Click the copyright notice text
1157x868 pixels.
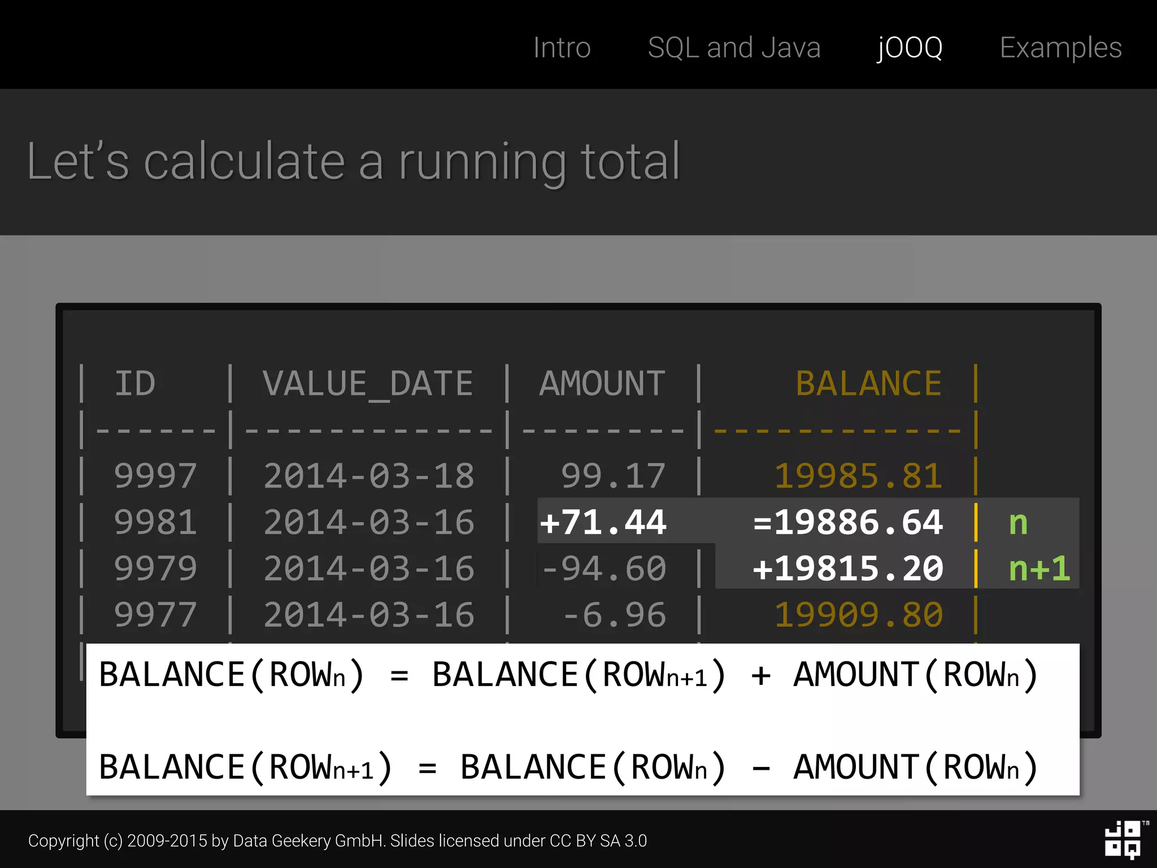337,841
